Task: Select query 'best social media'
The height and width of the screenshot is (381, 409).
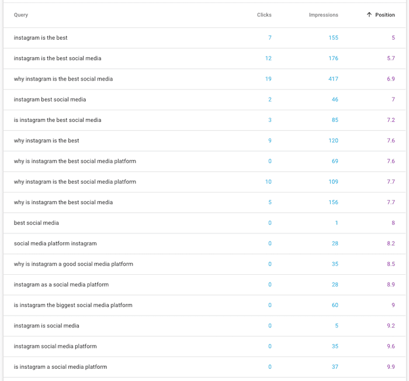Action: (36, 223)
